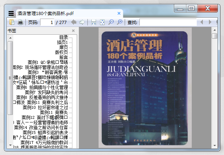Click the Open file toolbar icon
224x155 pixels.
click(12, 23)
